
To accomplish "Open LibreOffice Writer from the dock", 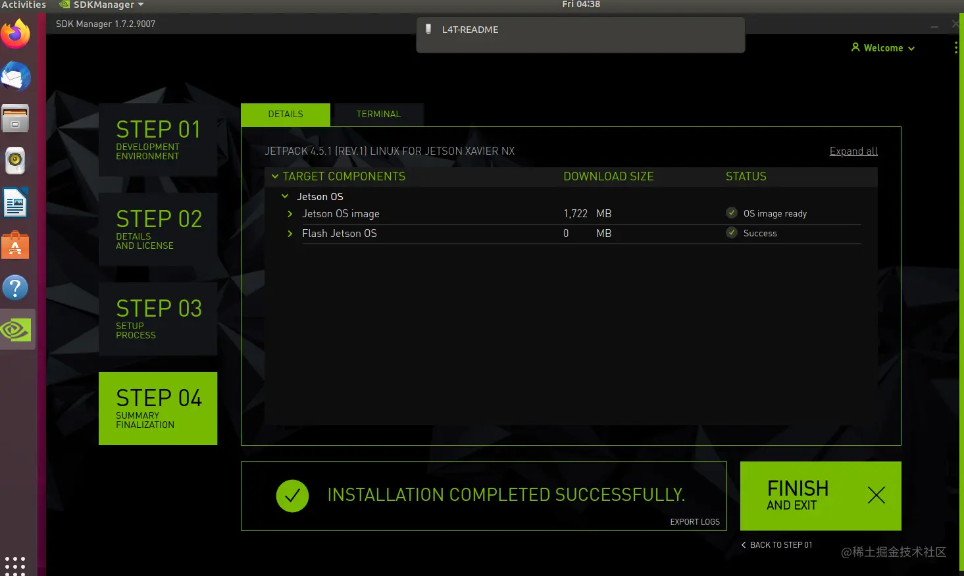I will tap(16, 203).
